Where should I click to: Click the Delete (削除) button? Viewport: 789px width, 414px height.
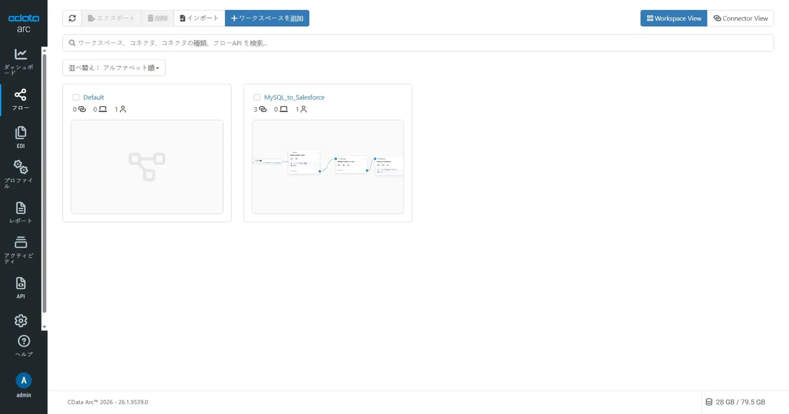click(158, 18)
